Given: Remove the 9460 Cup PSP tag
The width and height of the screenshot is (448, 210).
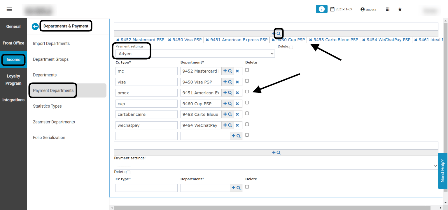Looking at the screenshot, I should click(x=273, y=40).
